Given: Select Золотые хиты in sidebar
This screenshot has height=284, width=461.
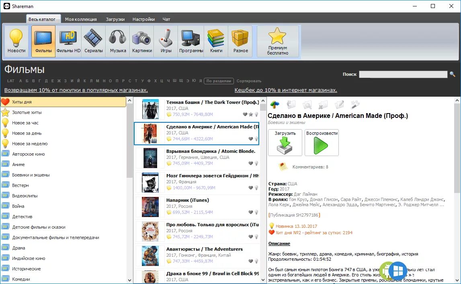Looking at the screenshot, I should pyautogui.click(x=63, y=112).
